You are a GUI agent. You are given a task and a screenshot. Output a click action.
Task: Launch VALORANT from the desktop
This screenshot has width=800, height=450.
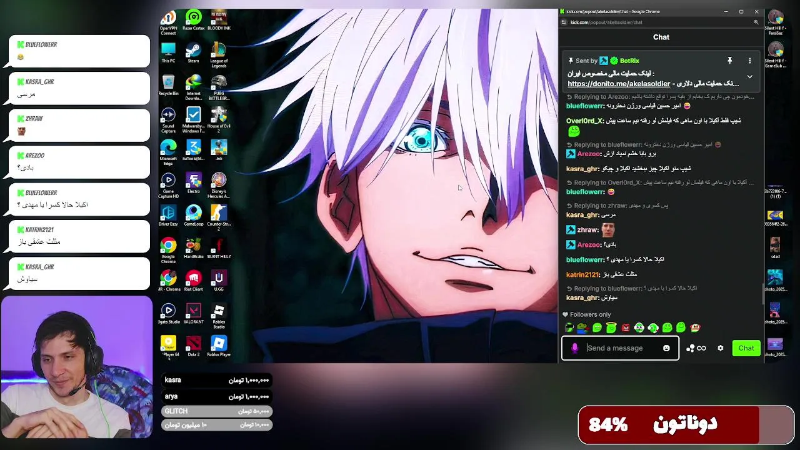194,313
